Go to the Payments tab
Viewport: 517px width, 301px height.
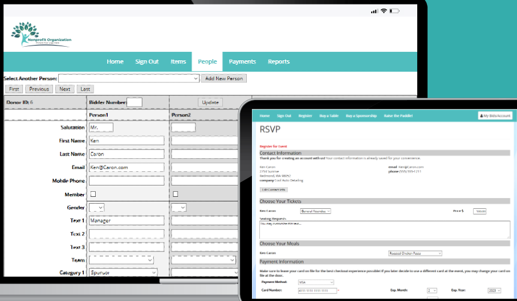[x=242, y=61]
